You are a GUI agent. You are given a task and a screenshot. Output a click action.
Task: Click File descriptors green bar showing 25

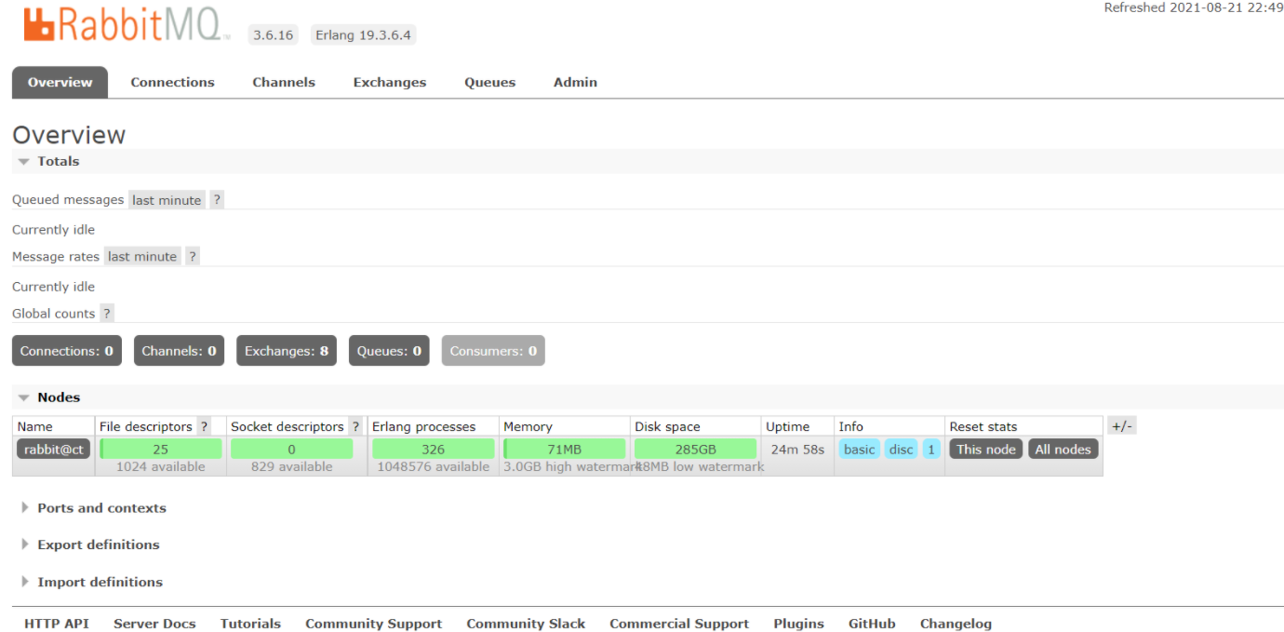pyautogui.click(x=161, y=449)
